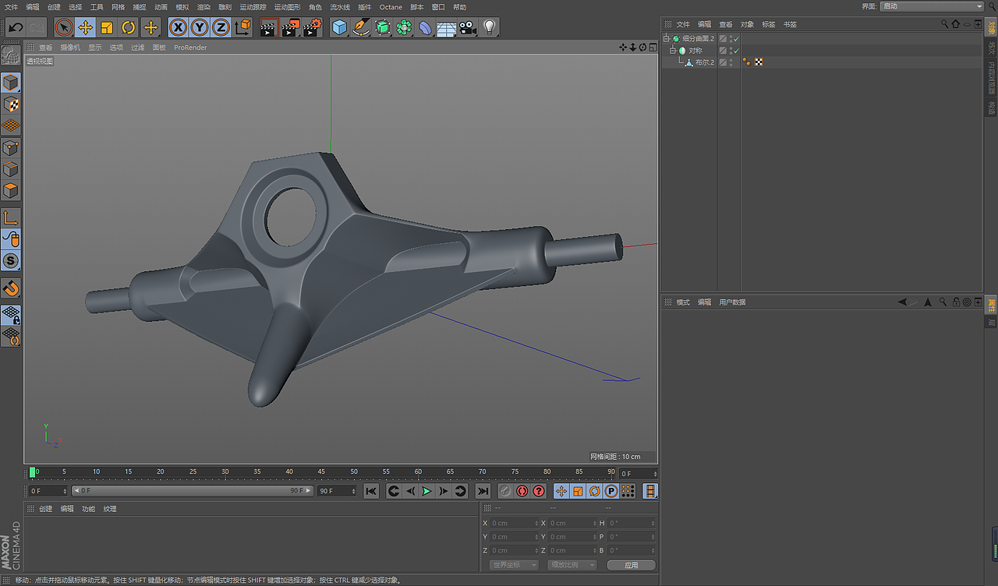Open Render to Picture Viewer

click(290, 27)
